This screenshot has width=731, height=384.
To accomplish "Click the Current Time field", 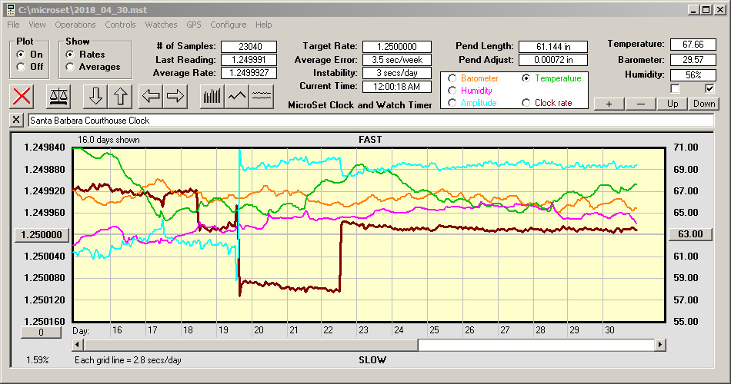I will tap(397, 86).
